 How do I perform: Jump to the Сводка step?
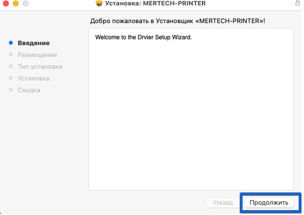pos(29,90)
